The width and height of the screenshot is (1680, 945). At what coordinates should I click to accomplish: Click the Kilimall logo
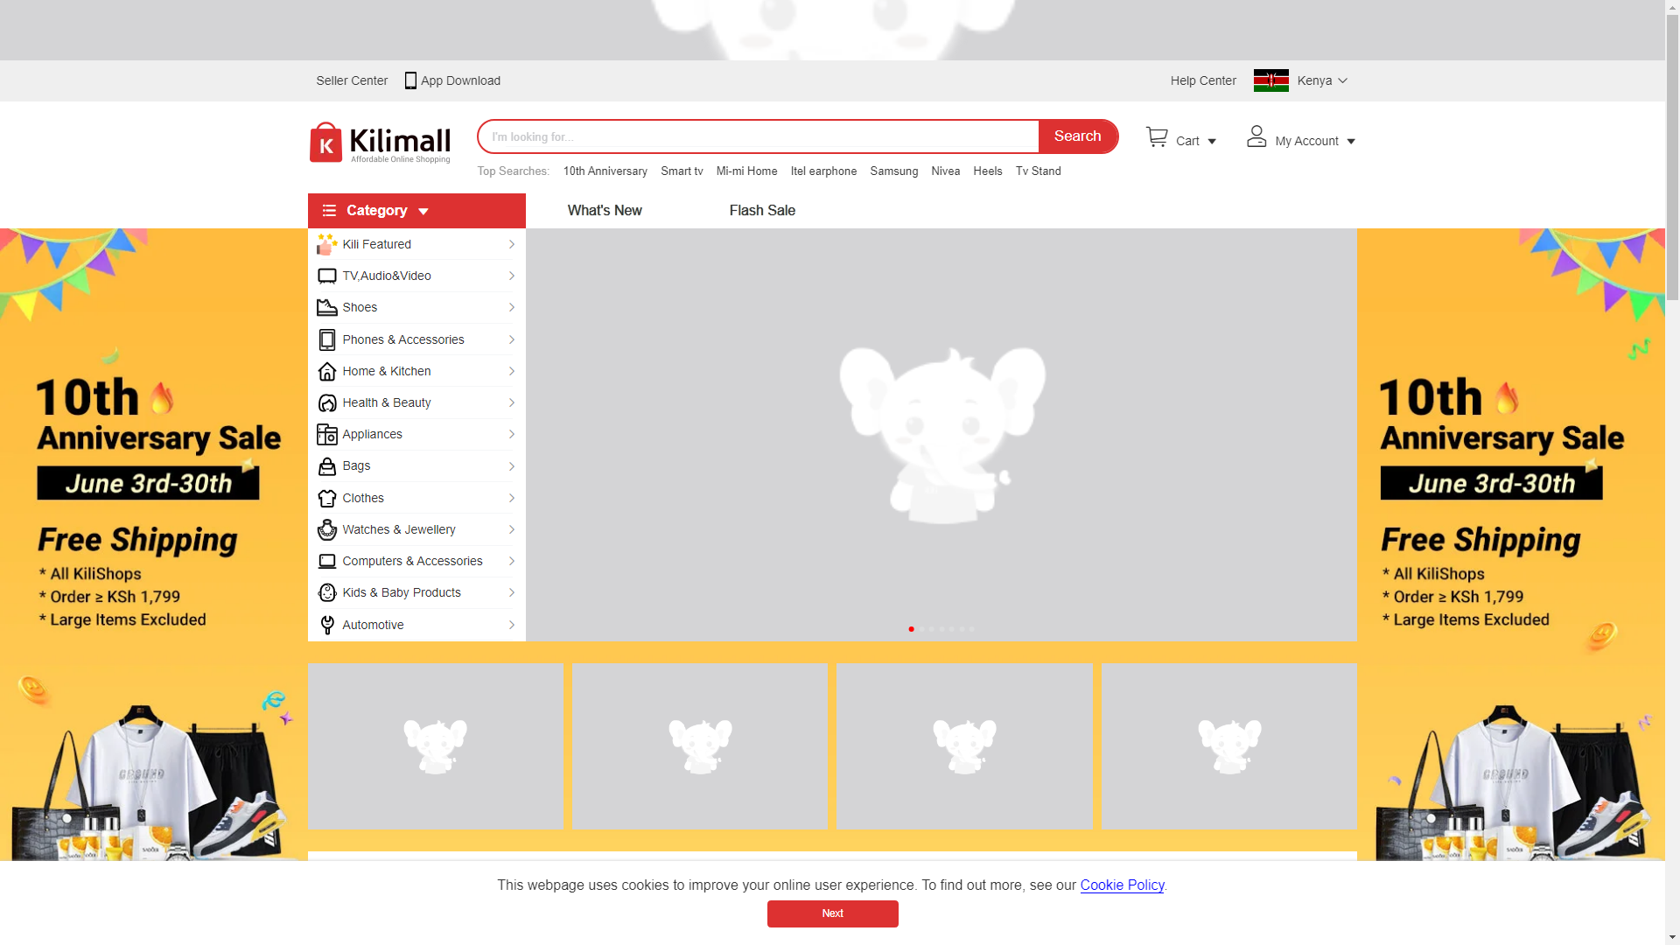point(380,143)
